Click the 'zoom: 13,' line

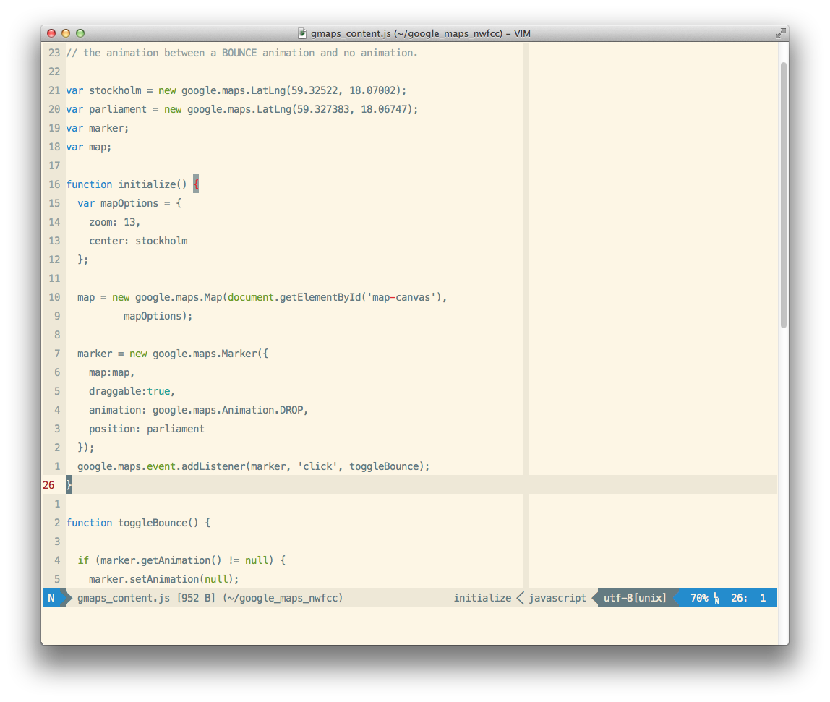tap(114, 222)
